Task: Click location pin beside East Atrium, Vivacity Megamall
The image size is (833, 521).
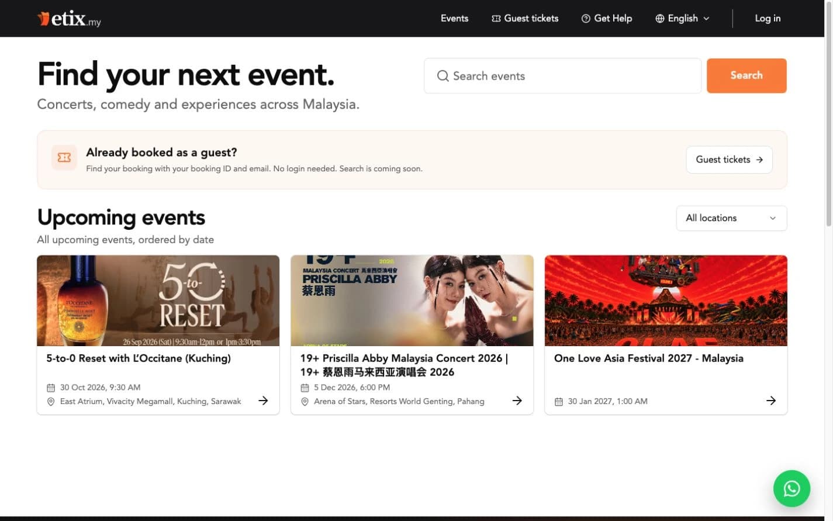Action: 51,402
